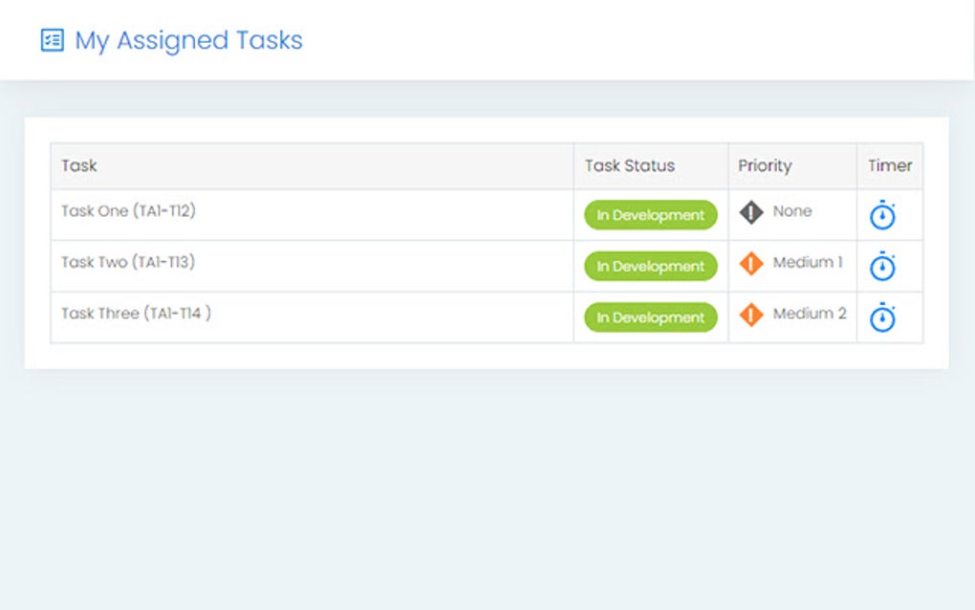975x610 pixels.
Task: Start the timer for Task Three
Action: (x=882, y=317)
